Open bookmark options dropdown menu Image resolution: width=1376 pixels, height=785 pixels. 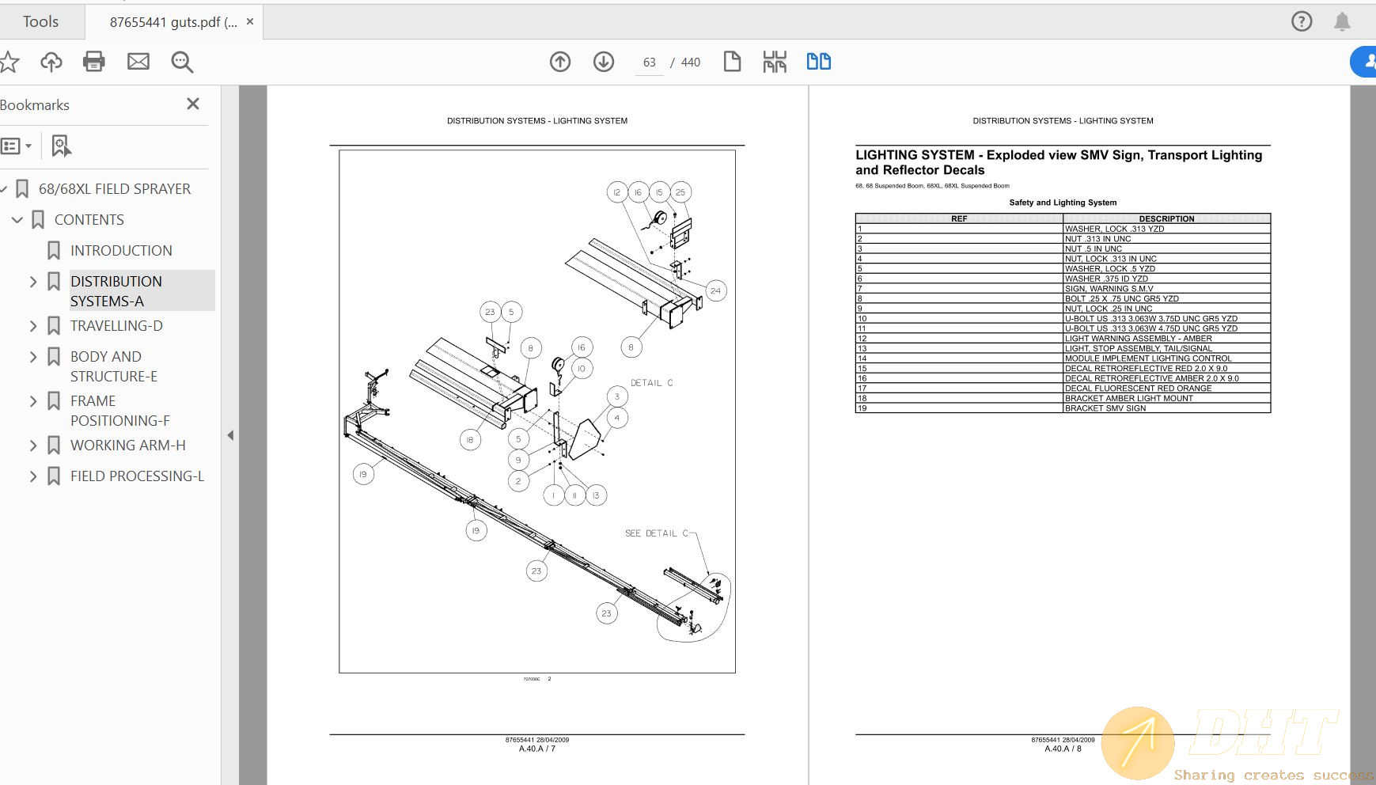(17, 146)
